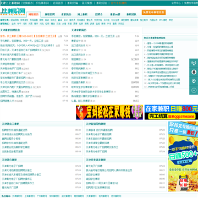198x198 pixels.
Task: Open the 日赚500+ vertical sidebar ad
Action: click(x=183, y=156)
